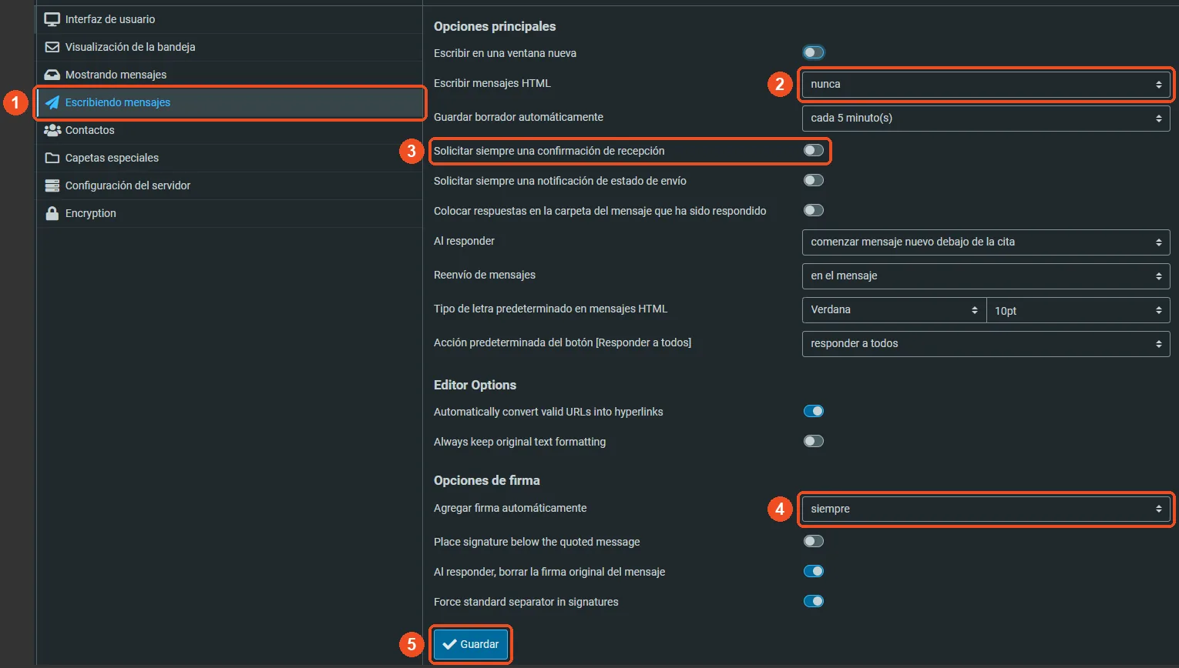Click the inbox icon beside Mostrando mensajes

52,75
